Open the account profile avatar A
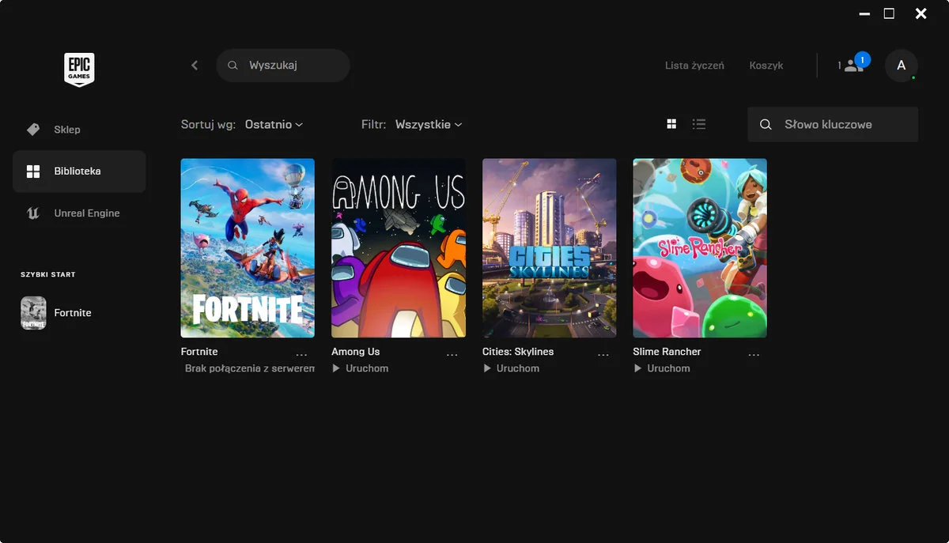The height and width of the screenshot is (543, 949). click(901, 66)
